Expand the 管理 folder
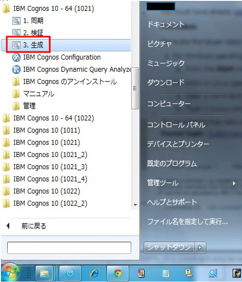The image size is (242, 282). 24,106
